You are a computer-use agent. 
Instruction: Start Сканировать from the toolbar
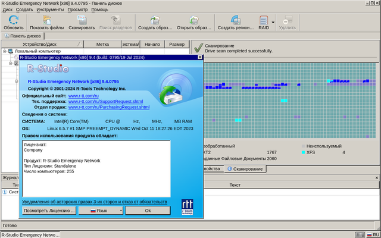point(82,23)
